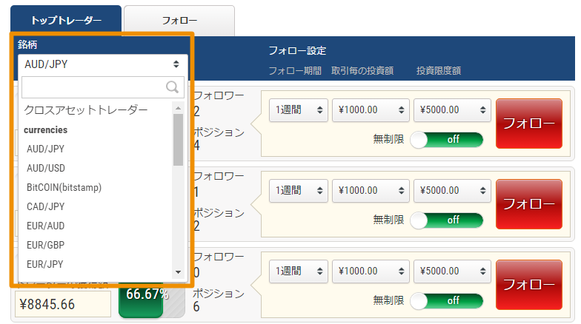Click the フォロー設定 heading
The image size is (581, 324).
297,50
